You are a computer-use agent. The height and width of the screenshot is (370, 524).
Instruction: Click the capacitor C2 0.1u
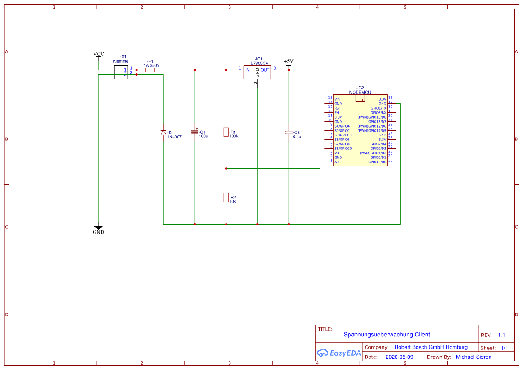tap(289, 132)
